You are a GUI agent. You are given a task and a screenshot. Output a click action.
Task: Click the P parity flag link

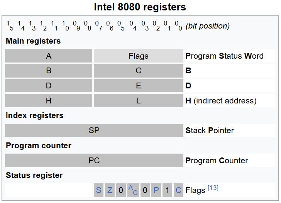click(x=156, y=190)
